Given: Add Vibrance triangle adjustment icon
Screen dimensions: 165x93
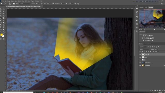Looking at the screenshot, I should 152,36.
